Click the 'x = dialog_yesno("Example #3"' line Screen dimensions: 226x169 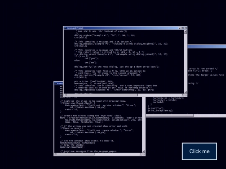[x=121, y=54]
